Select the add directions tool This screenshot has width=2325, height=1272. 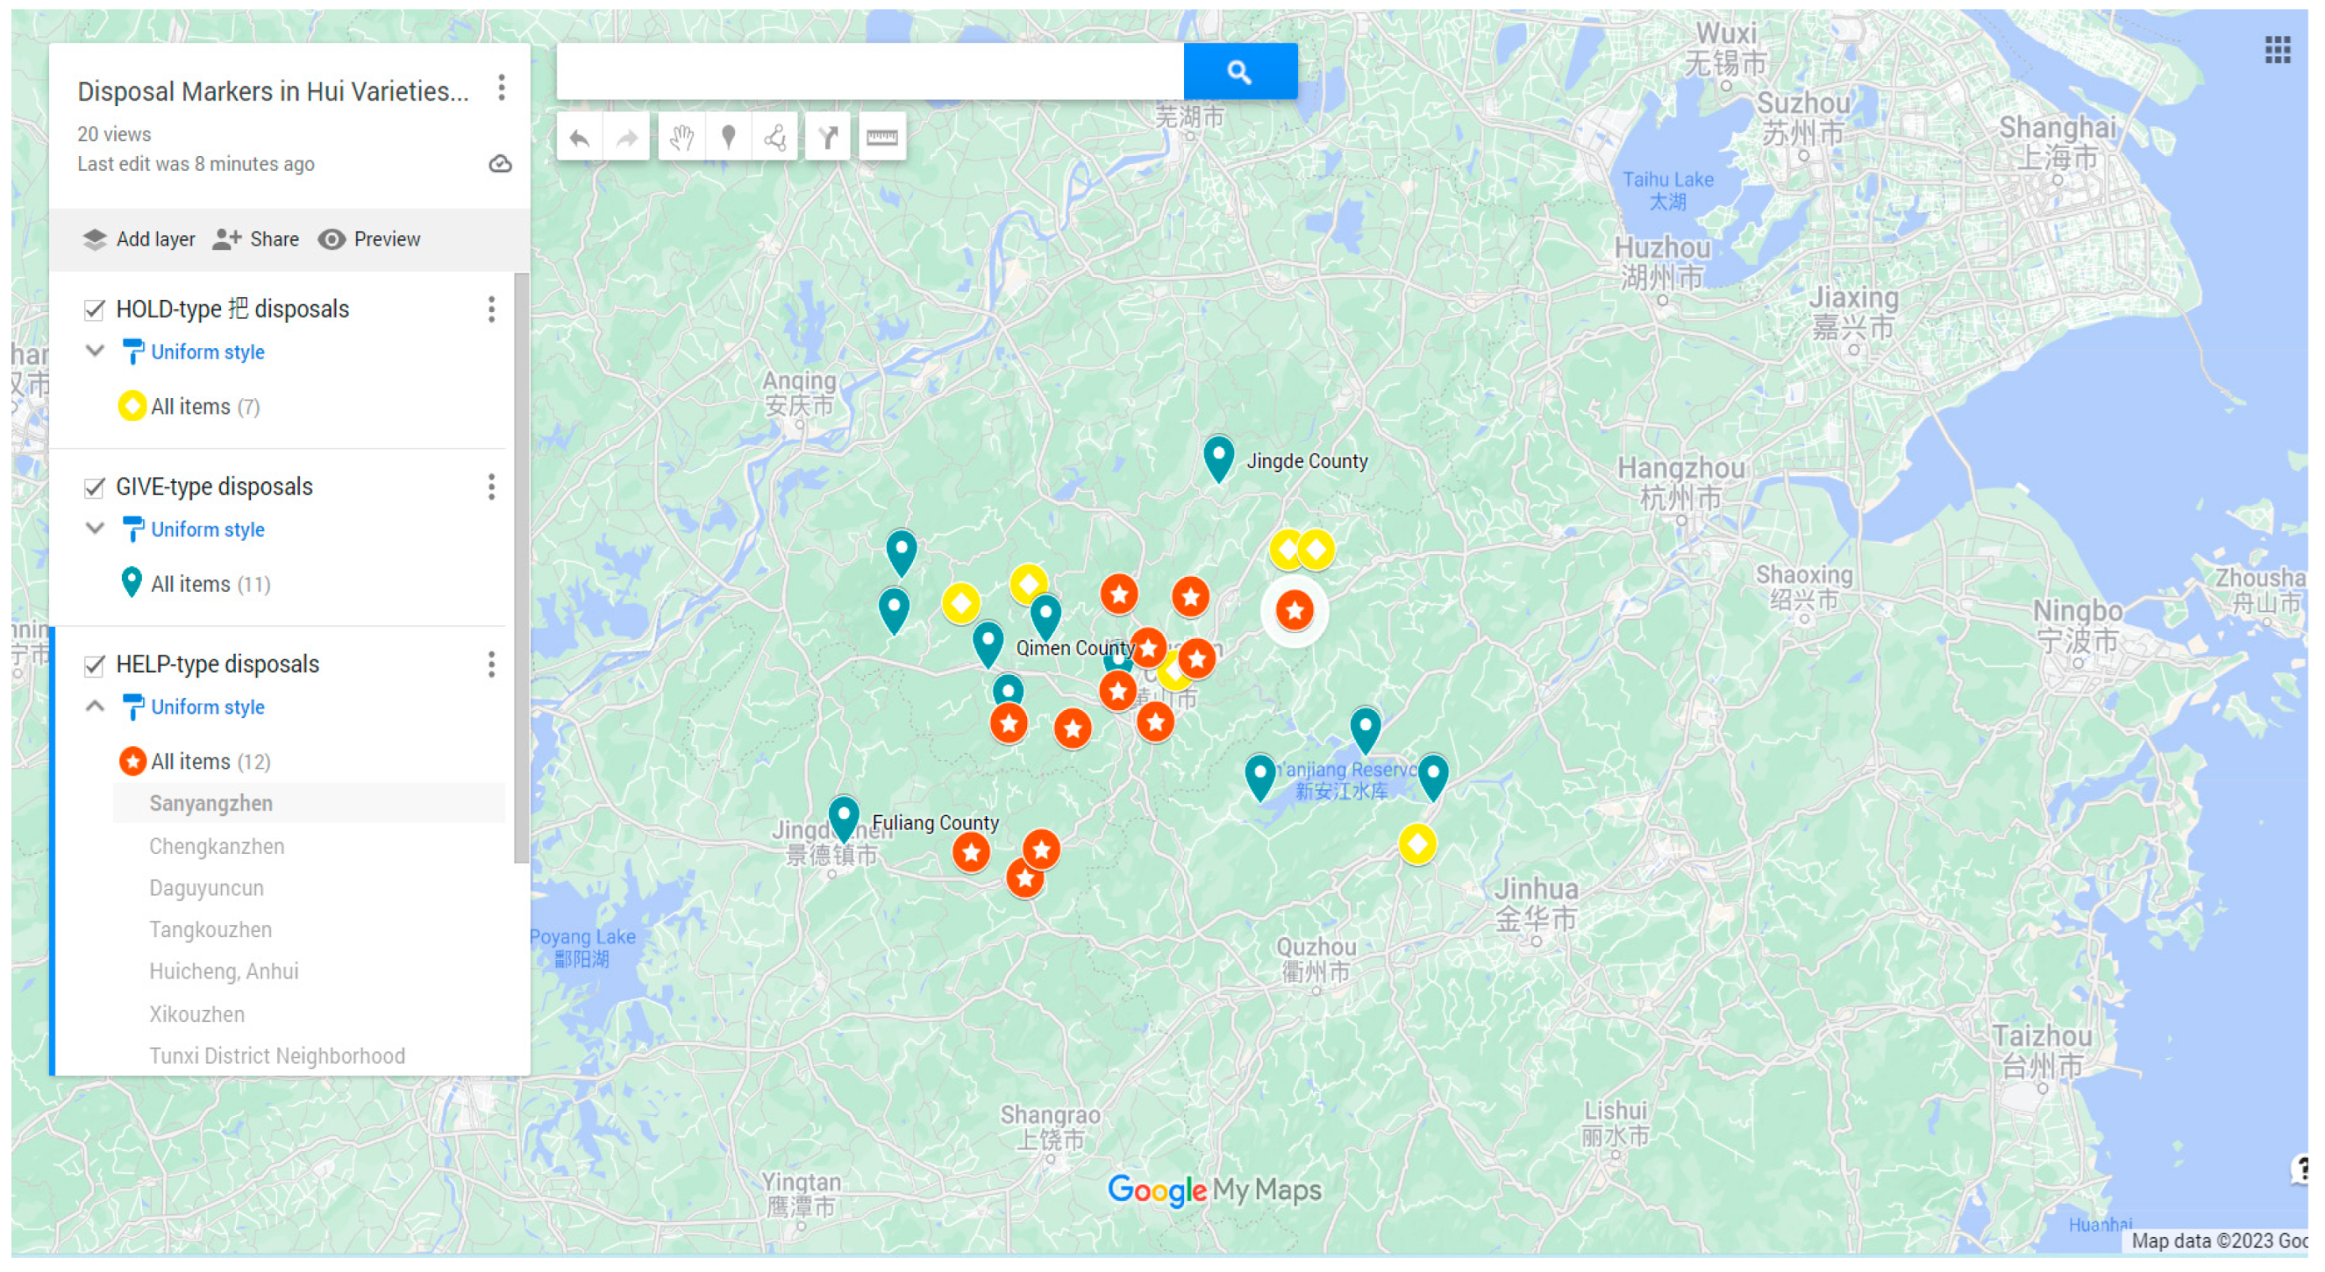tap(828, 138)
